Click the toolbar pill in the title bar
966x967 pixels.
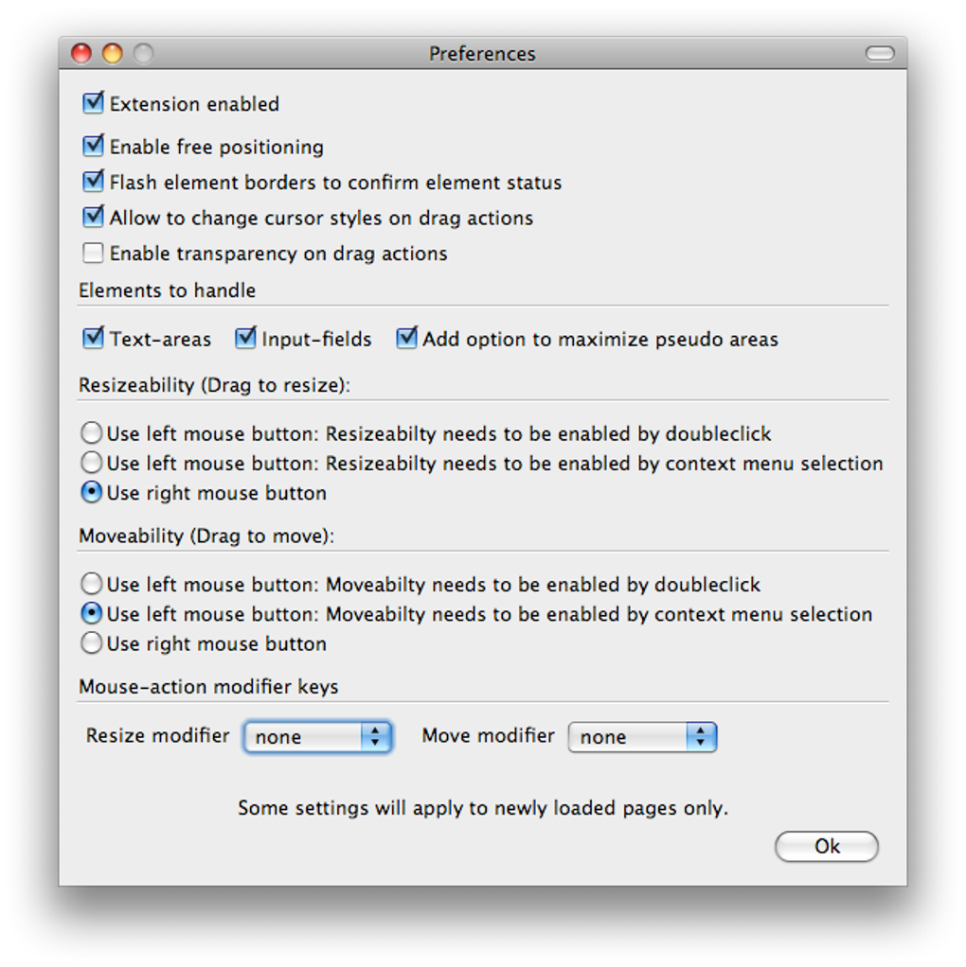(x=880, y=54)
